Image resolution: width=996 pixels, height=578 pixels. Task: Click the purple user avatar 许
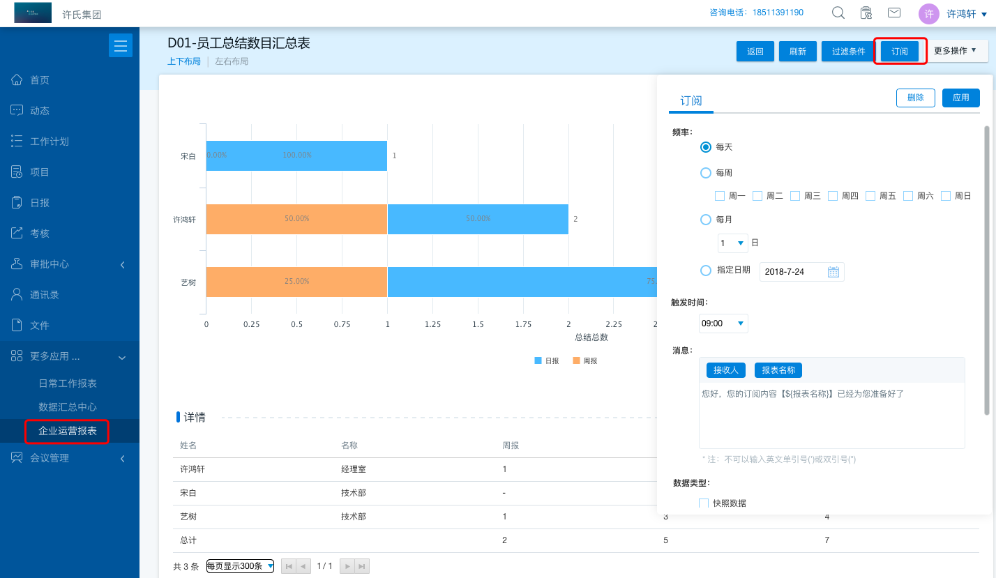pos(929,14)
